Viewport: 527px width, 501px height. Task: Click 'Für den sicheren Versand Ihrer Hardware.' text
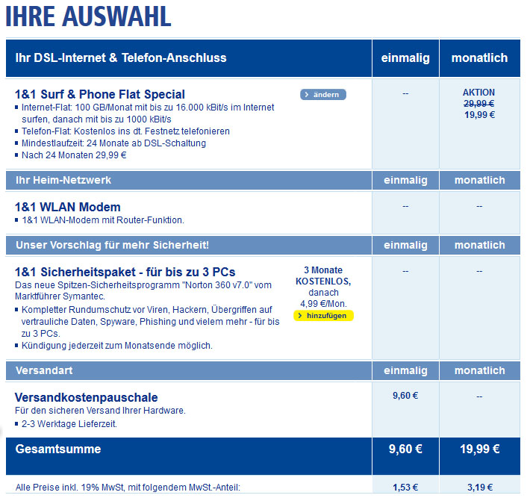(x=100, y=411)
